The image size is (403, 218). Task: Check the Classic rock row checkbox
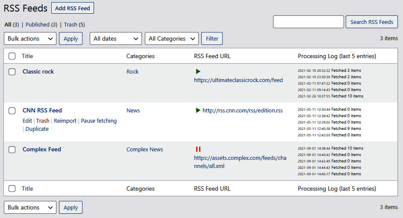[x=12, y=72]
